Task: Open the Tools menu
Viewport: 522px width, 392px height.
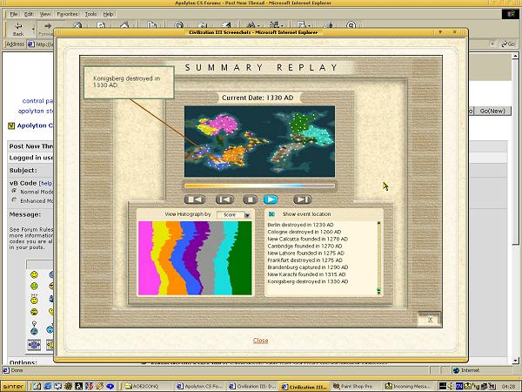Action: point(91,14)
